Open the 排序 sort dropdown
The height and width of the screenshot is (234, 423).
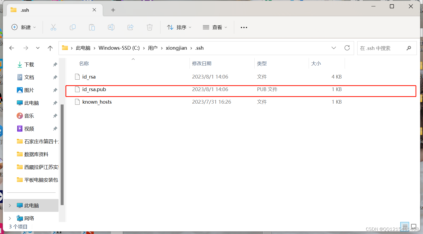coord(179,27)
